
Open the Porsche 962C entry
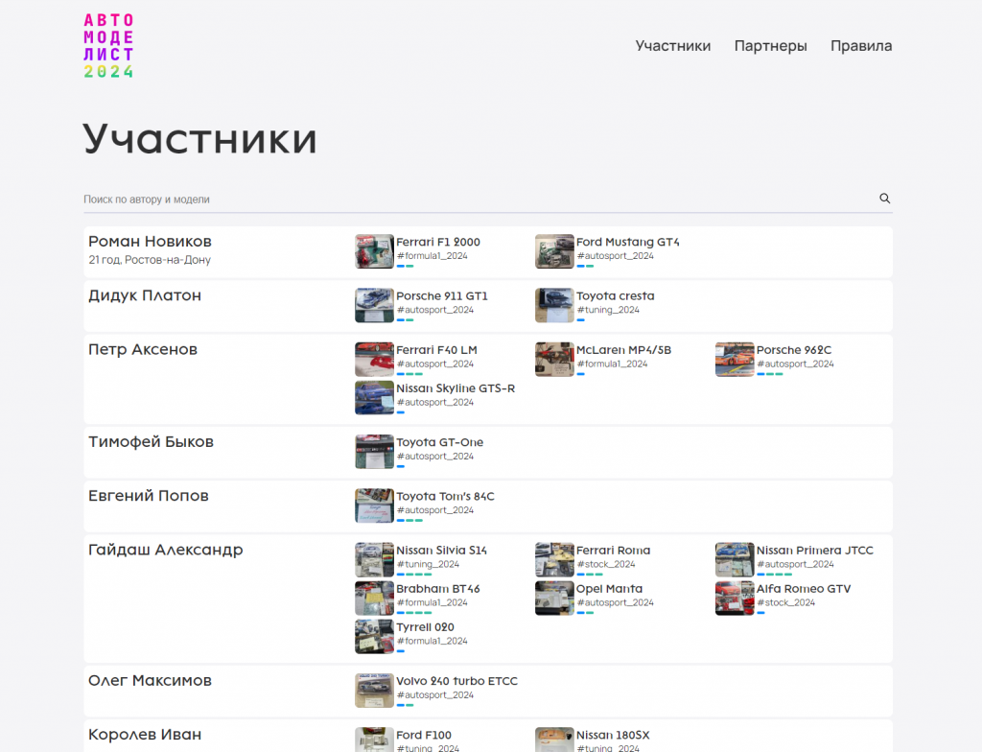tap(793, 350)
